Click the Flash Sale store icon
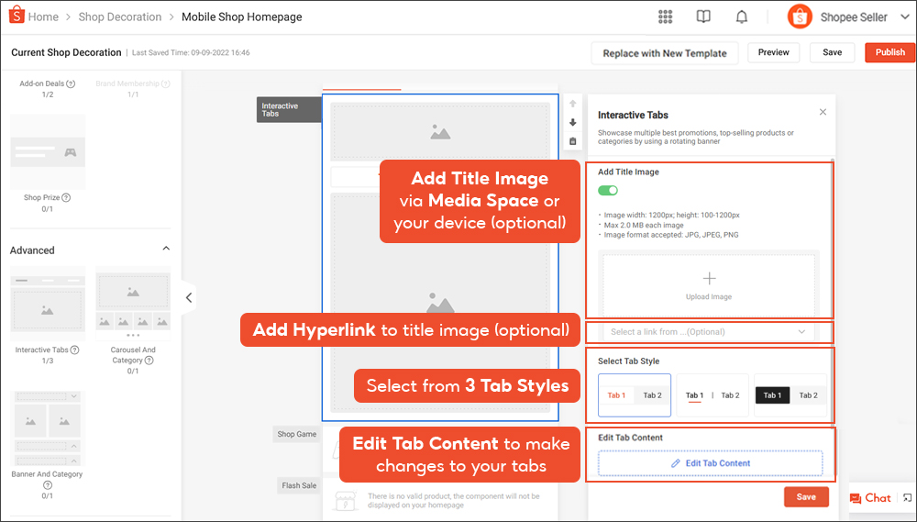 coord(346,500)
